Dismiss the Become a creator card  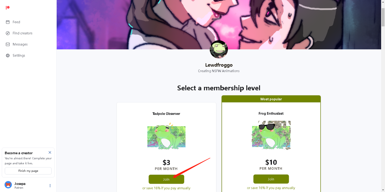click(50, 153)
